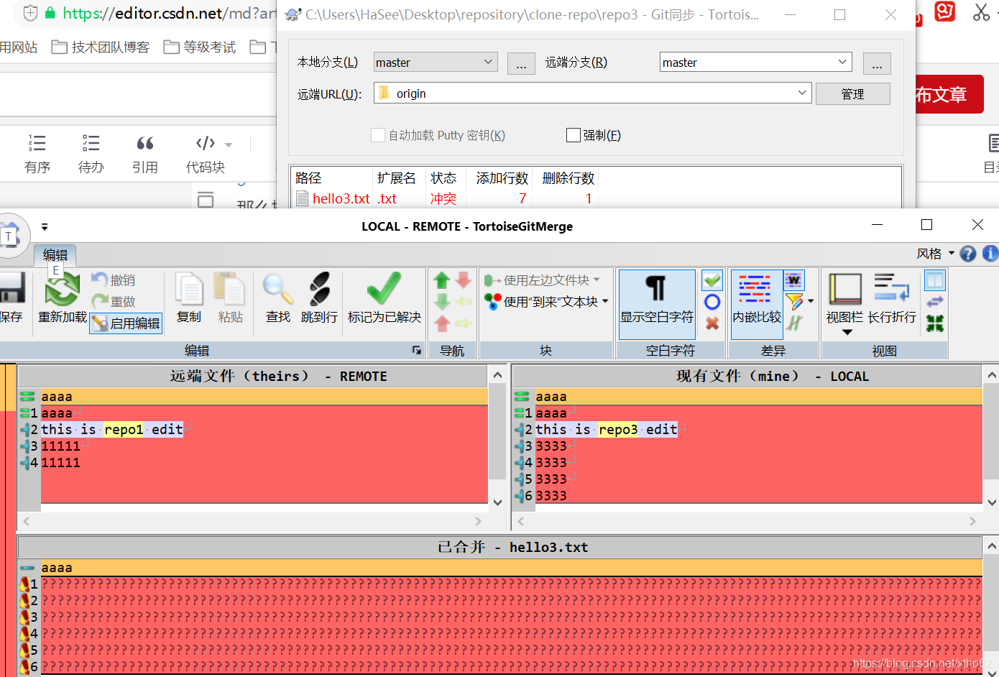This screenshot has height=677, width=999.
Task: Click the swap views arrows icon
Action: click(934, 302)
